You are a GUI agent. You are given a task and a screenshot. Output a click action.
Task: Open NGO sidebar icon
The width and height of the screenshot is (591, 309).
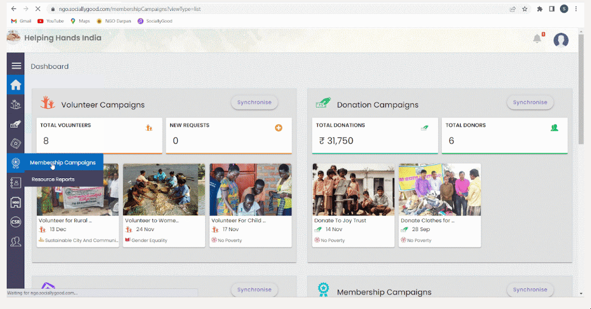(x=15, y=203)
